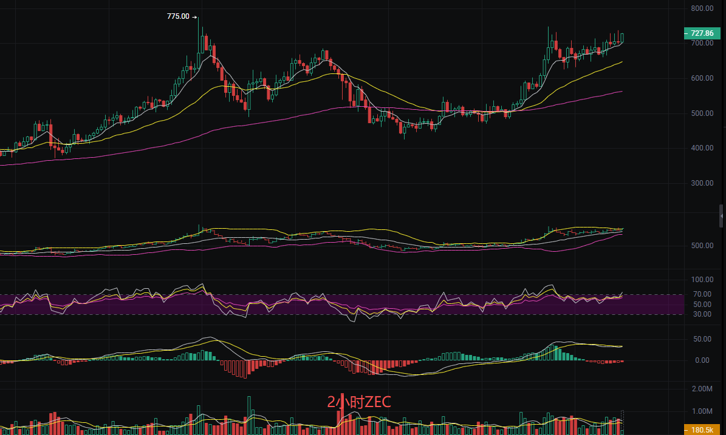Click the 300.00 price axis label
The width and height of the screenshot is (726, 435).
702,183
